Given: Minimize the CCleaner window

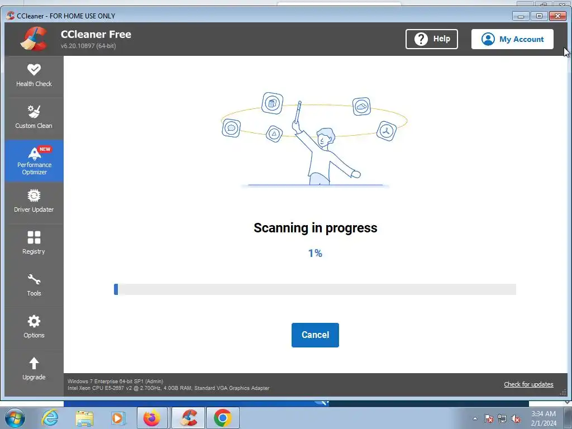Looking at the screenshot, I should [x=521, y=16].
